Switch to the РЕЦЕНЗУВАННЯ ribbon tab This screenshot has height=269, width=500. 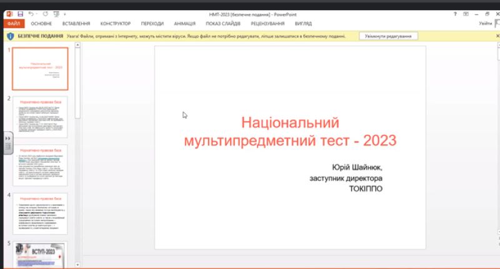(x=267, y=24)
